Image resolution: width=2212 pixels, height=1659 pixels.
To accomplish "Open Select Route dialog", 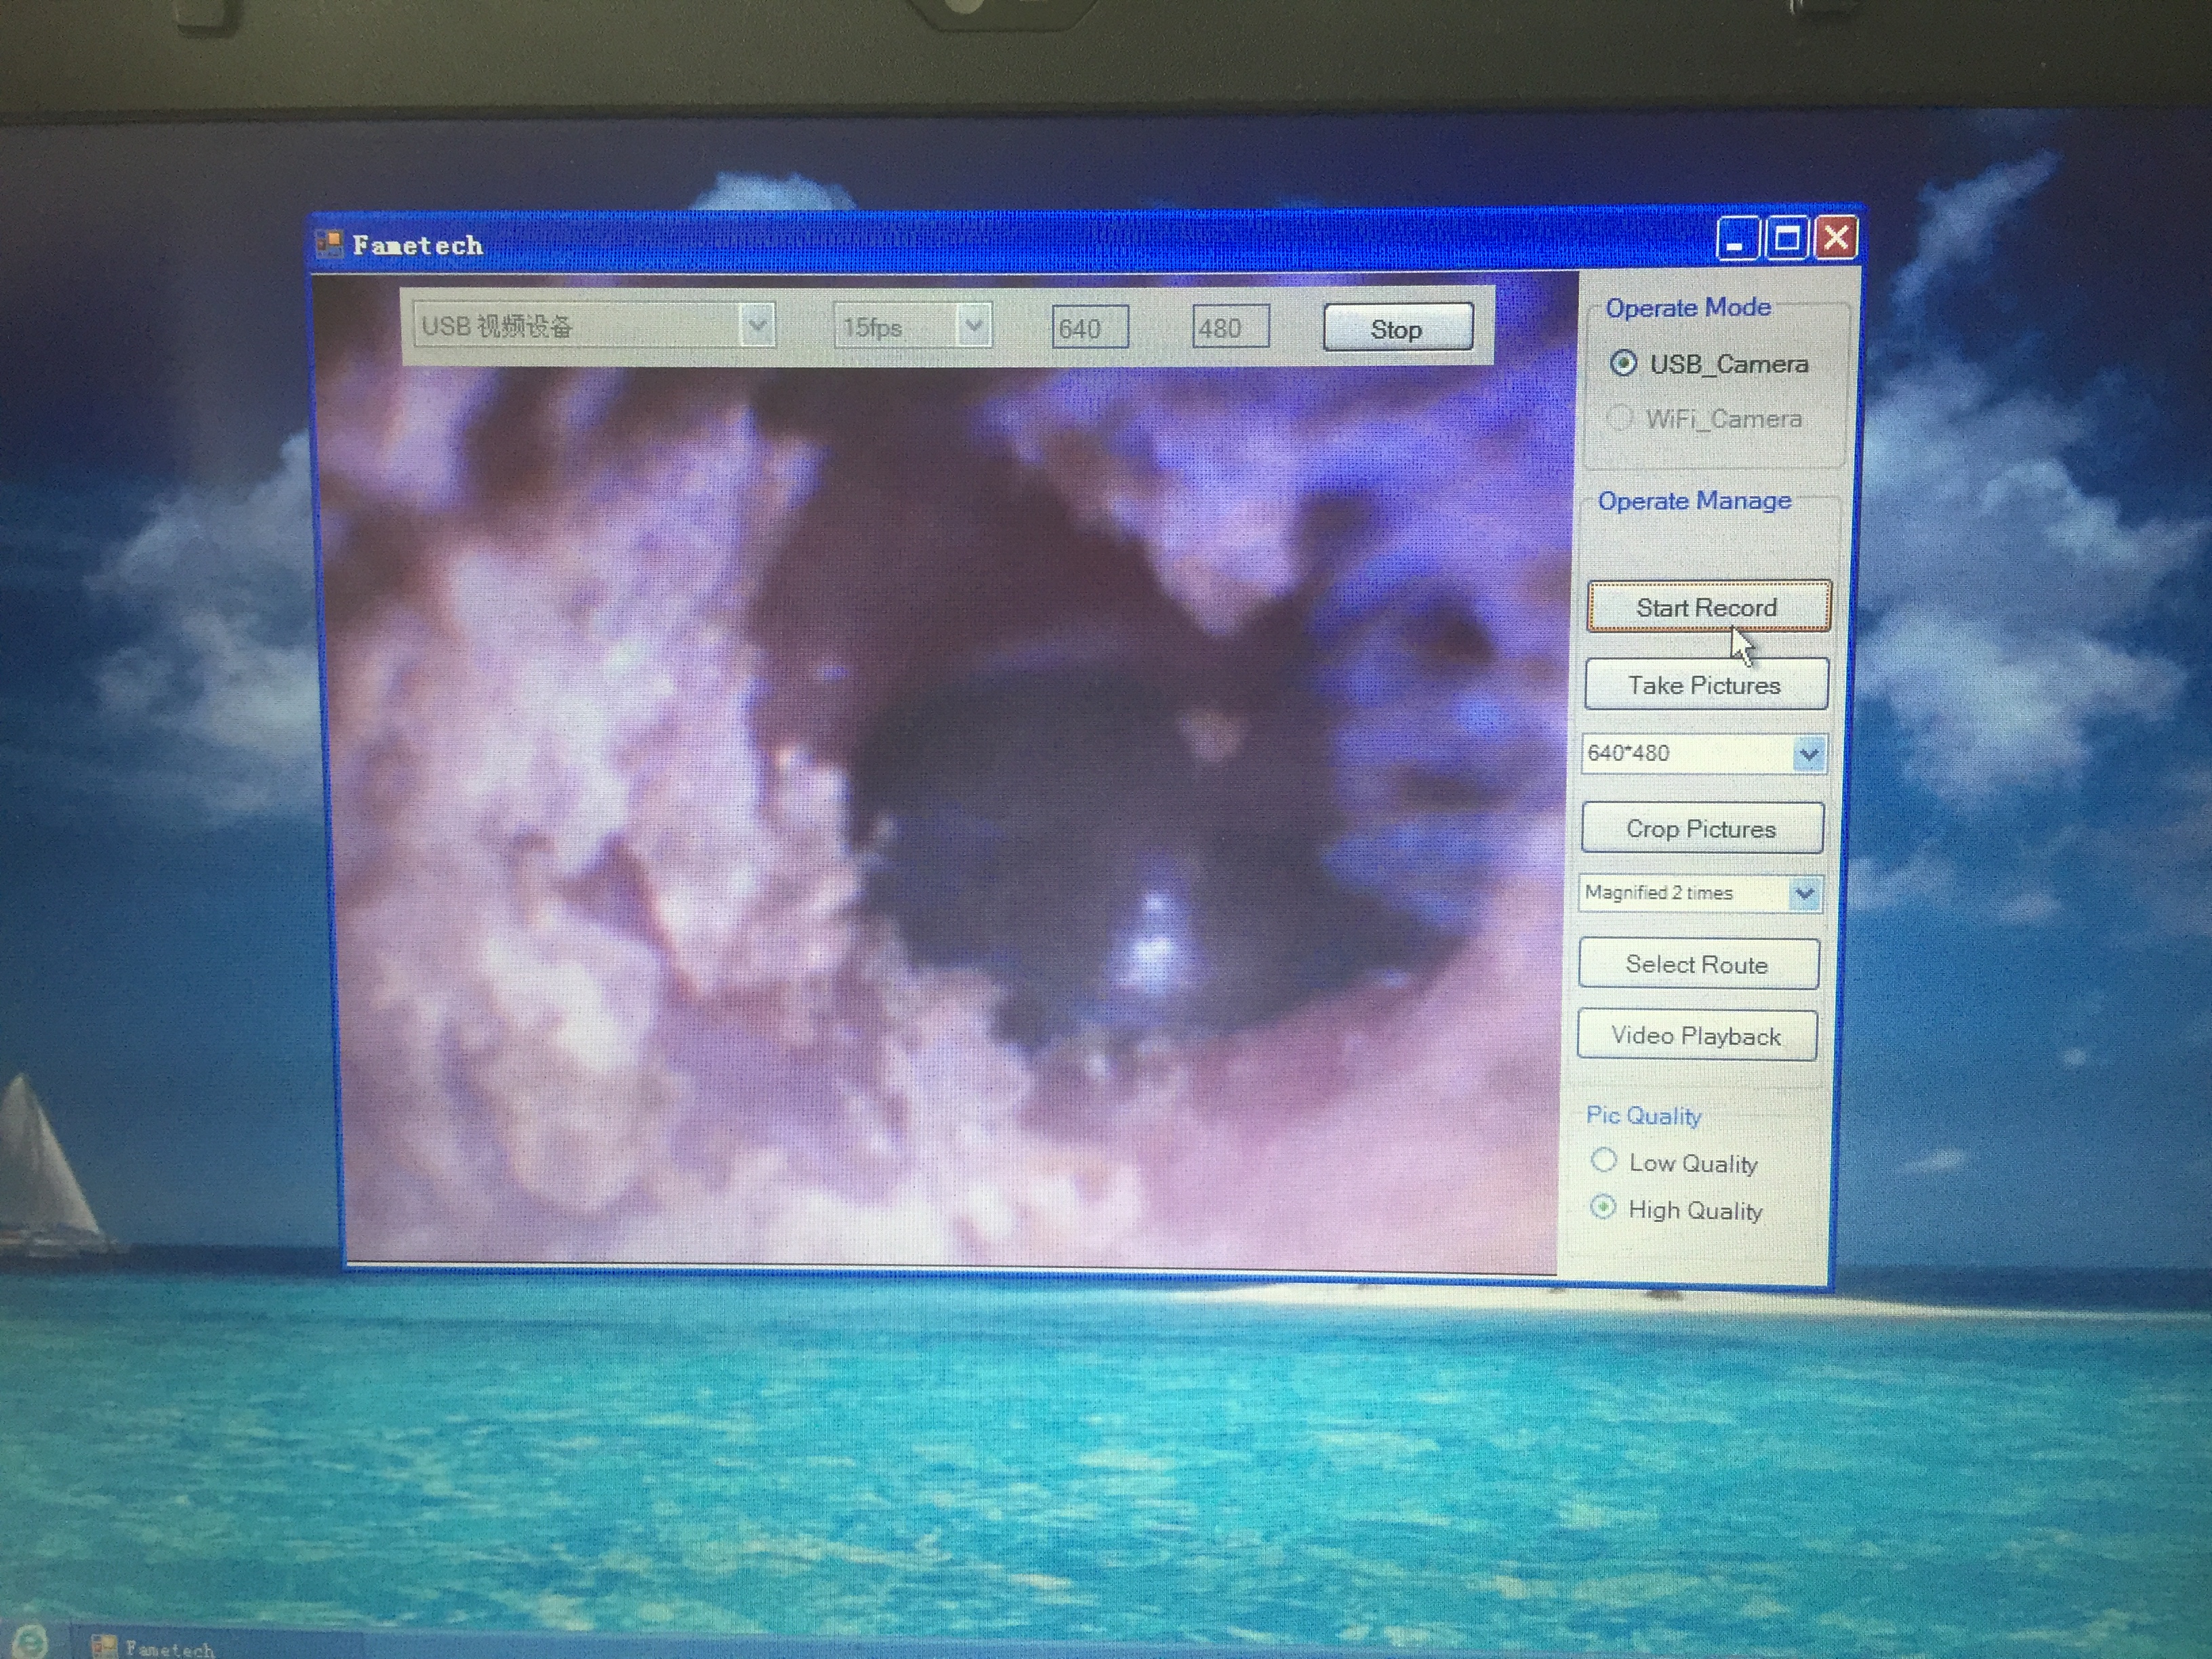I will [x=1698, y=964].
